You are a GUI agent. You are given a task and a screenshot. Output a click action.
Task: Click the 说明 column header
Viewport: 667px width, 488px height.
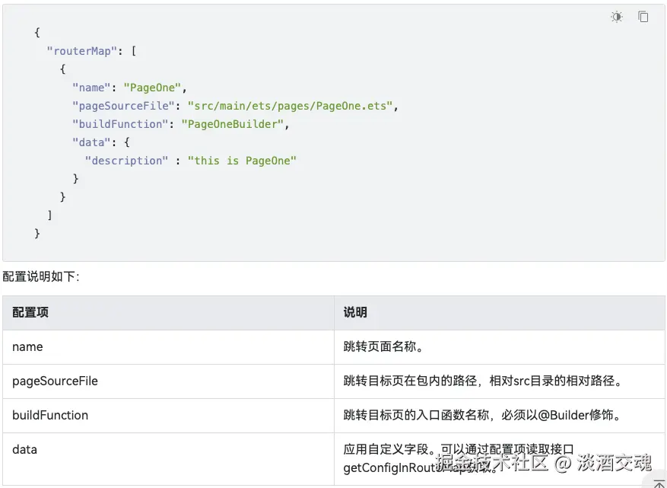pyautogui.click(x=355, y=312)
